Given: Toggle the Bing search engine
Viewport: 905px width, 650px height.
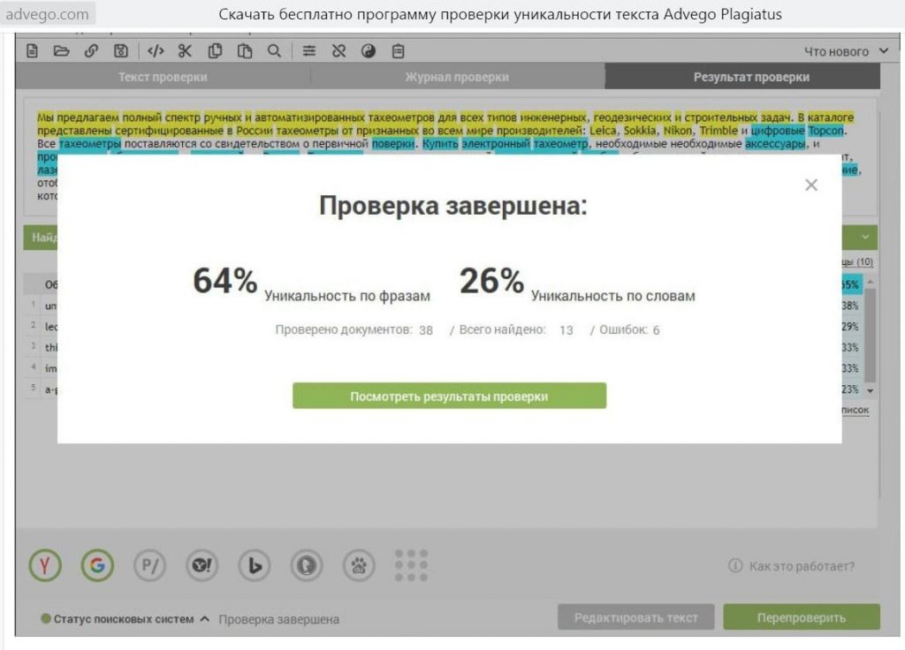Looking at the screenshot, I should [x=254, y=565].
